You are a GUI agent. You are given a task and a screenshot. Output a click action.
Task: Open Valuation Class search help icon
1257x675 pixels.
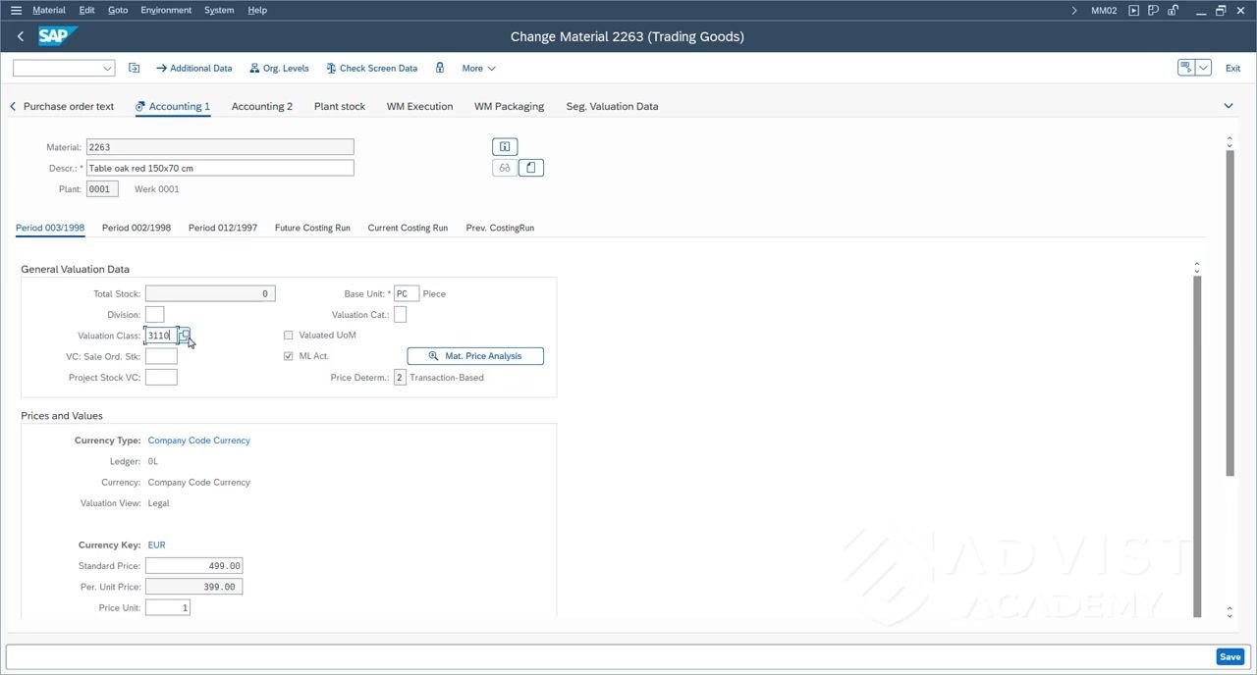[185, 336]
